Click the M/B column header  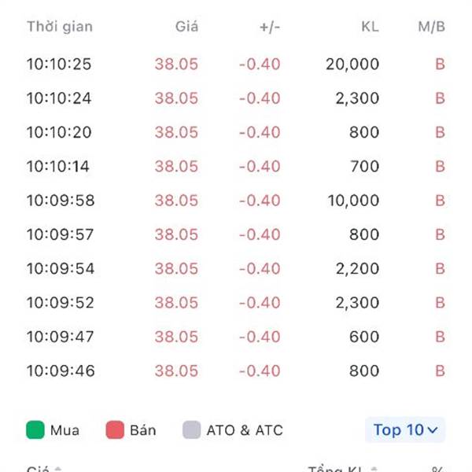[431, 27]
